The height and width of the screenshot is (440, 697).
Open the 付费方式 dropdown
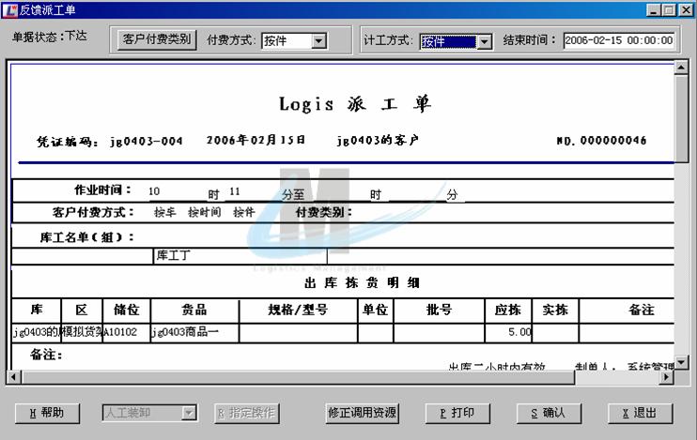coord(318,41)
